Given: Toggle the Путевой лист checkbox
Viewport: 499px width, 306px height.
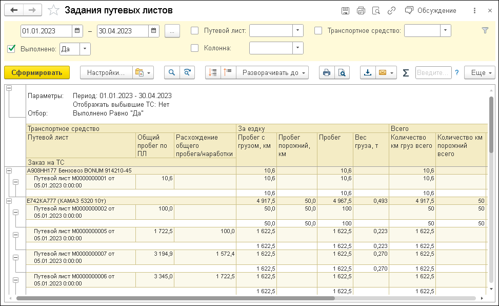Looking at the screenshot, I should pyautogui.click(x=194, y=31).
